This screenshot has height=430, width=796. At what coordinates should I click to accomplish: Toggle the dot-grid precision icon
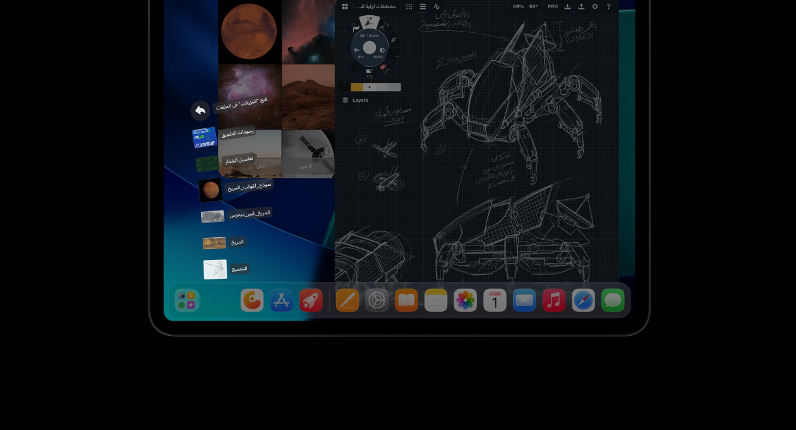pos(409,6)
